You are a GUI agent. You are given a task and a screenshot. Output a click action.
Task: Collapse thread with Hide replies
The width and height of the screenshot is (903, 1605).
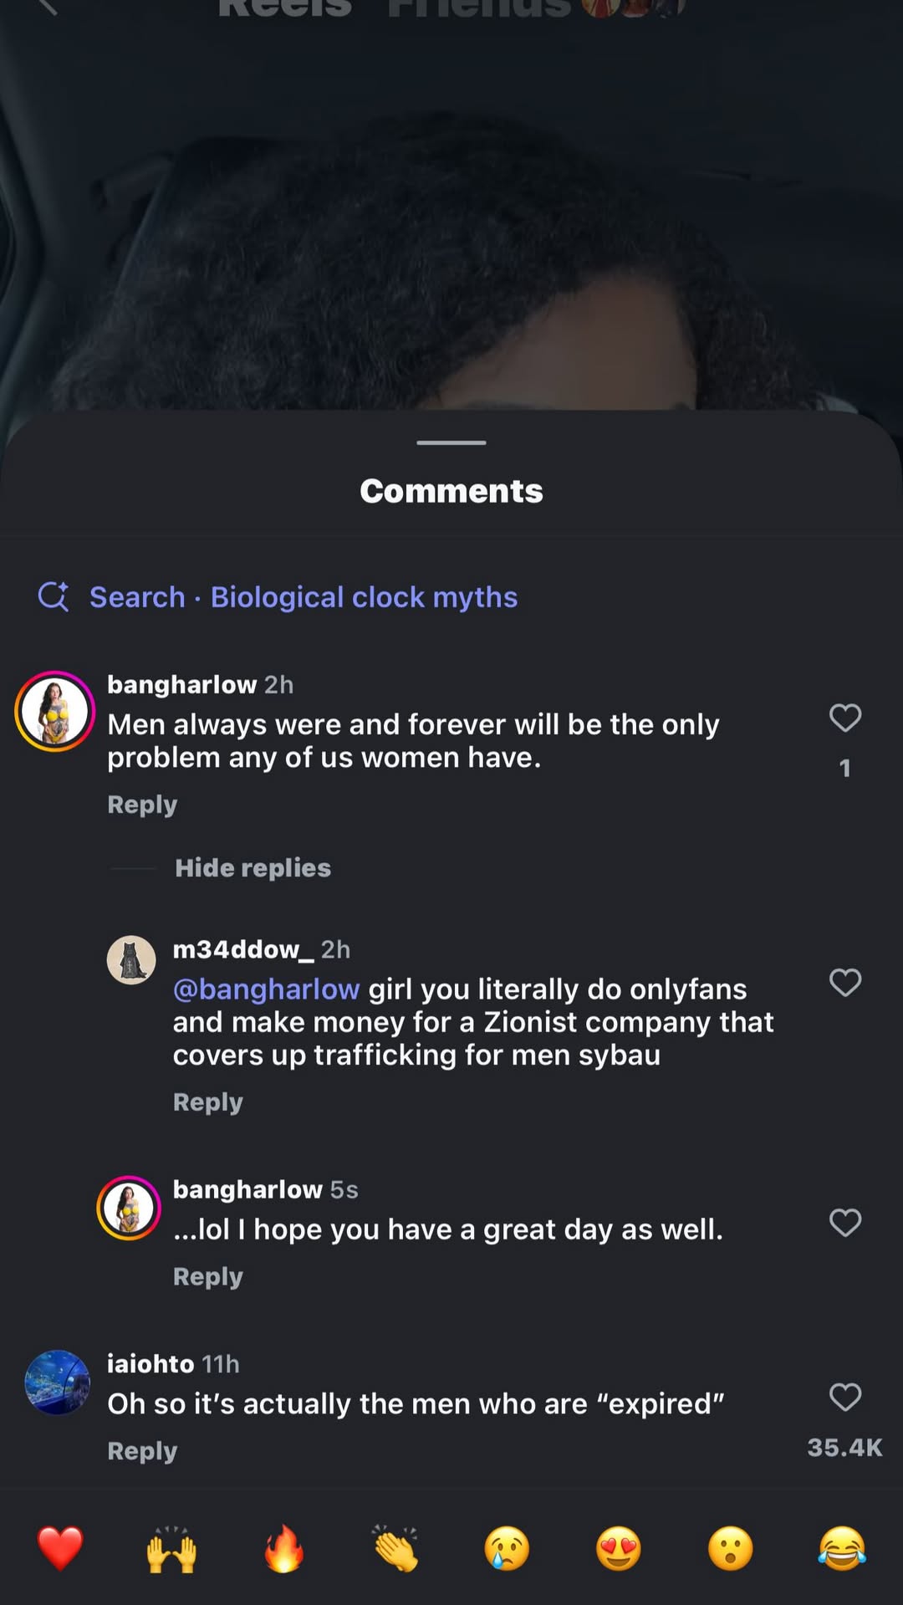click(x=253, y=868)
